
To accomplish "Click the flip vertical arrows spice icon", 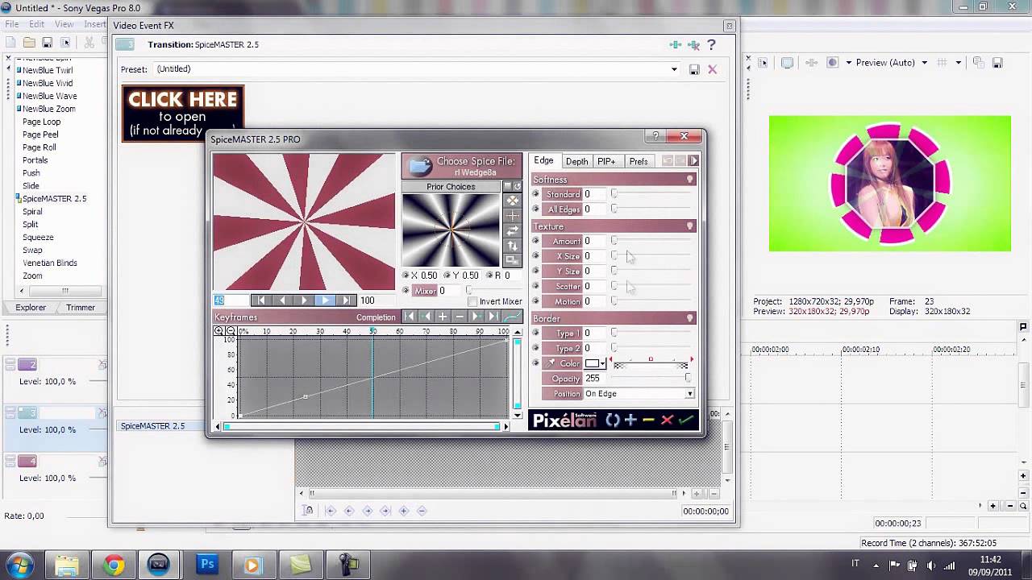I will click(x=512, y=246).
